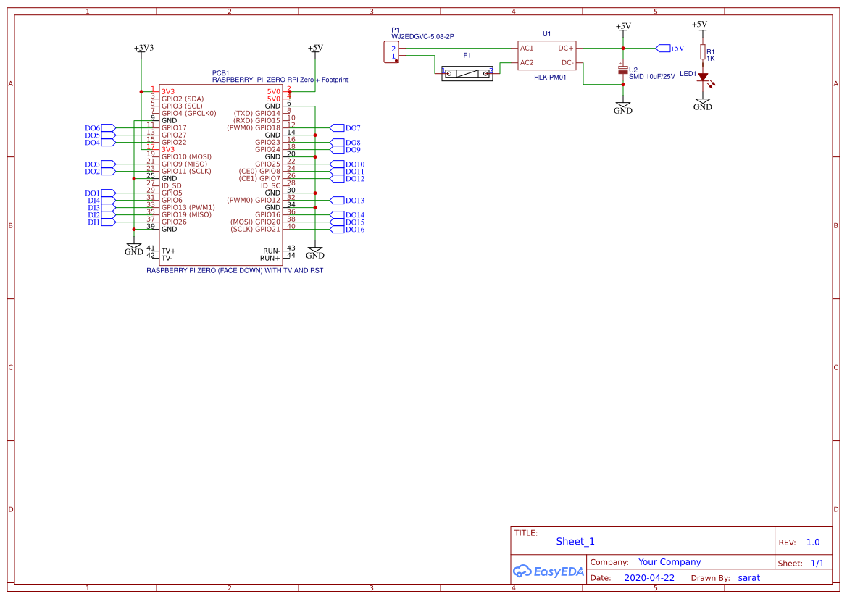Click the Sheet_1 title text
This screenshot has width=847, height=599.
pos(575,541)
